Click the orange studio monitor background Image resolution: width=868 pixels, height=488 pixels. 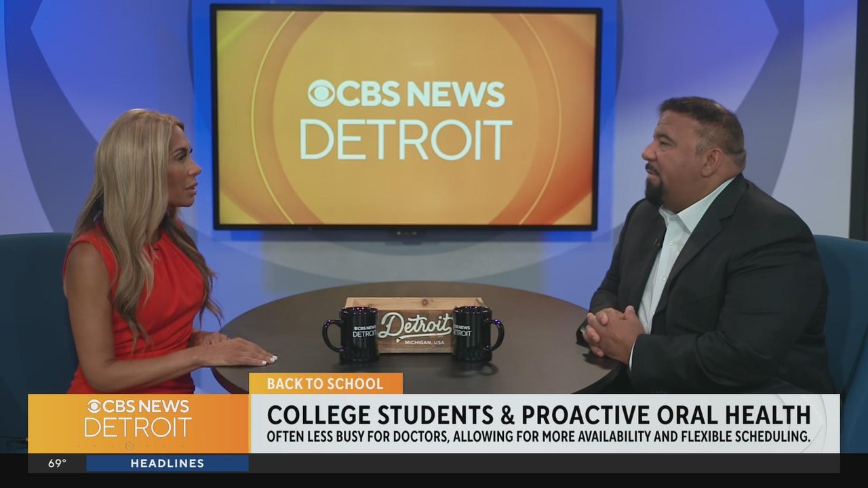point(406,117)
